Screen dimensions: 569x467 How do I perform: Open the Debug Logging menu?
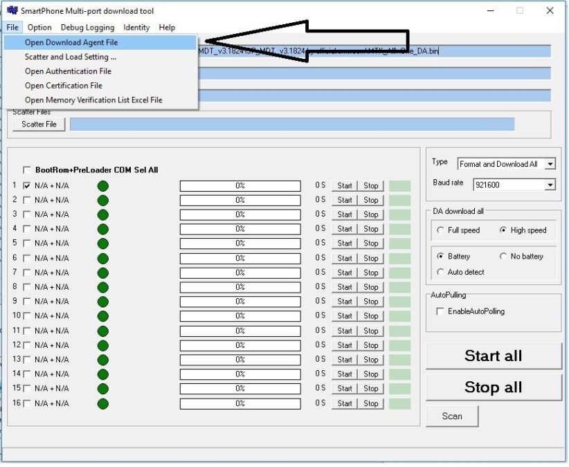click(87, 28)
